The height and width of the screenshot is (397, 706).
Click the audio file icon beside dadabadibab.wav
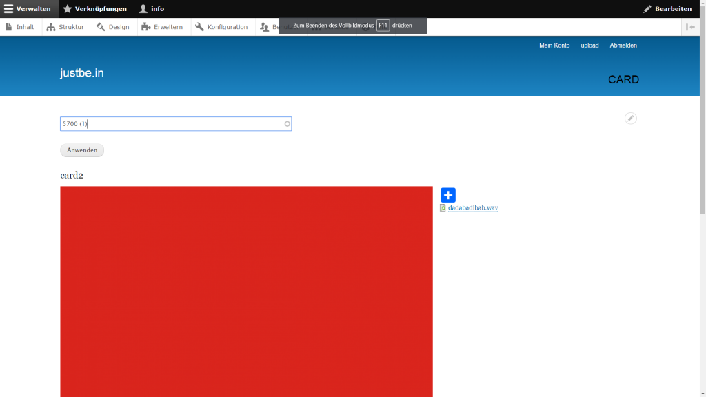click(443, 207)
